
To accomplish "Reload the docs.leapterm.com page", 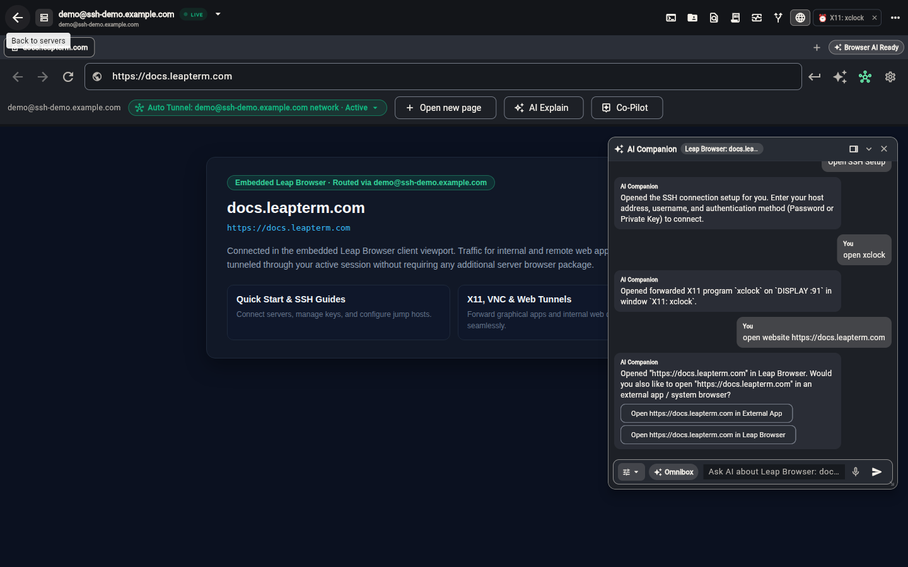I will [68, 77].
